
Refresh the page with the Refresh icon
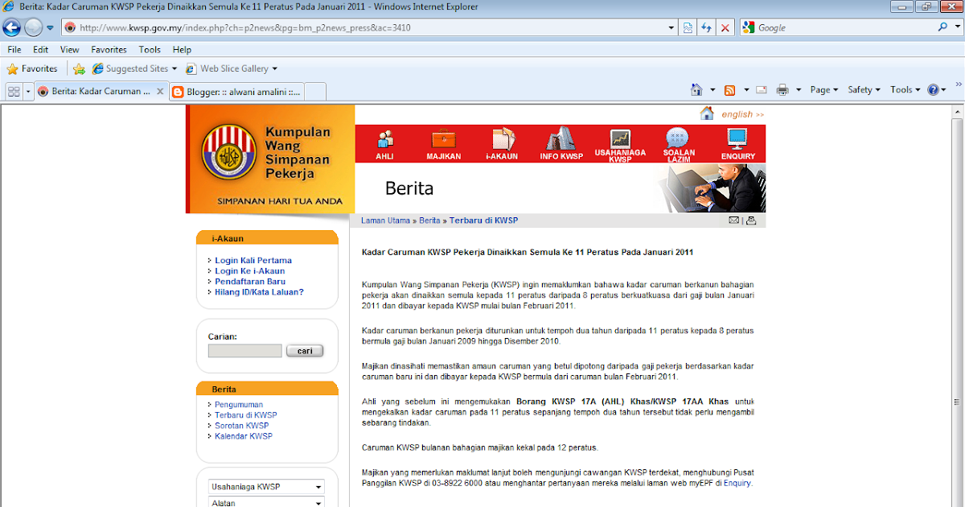click(707, 27)
